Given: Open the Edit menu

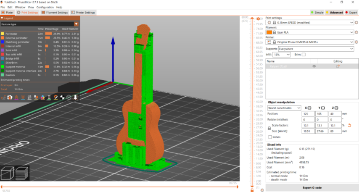Looking at the screenshot, I should tap(10, 7).
